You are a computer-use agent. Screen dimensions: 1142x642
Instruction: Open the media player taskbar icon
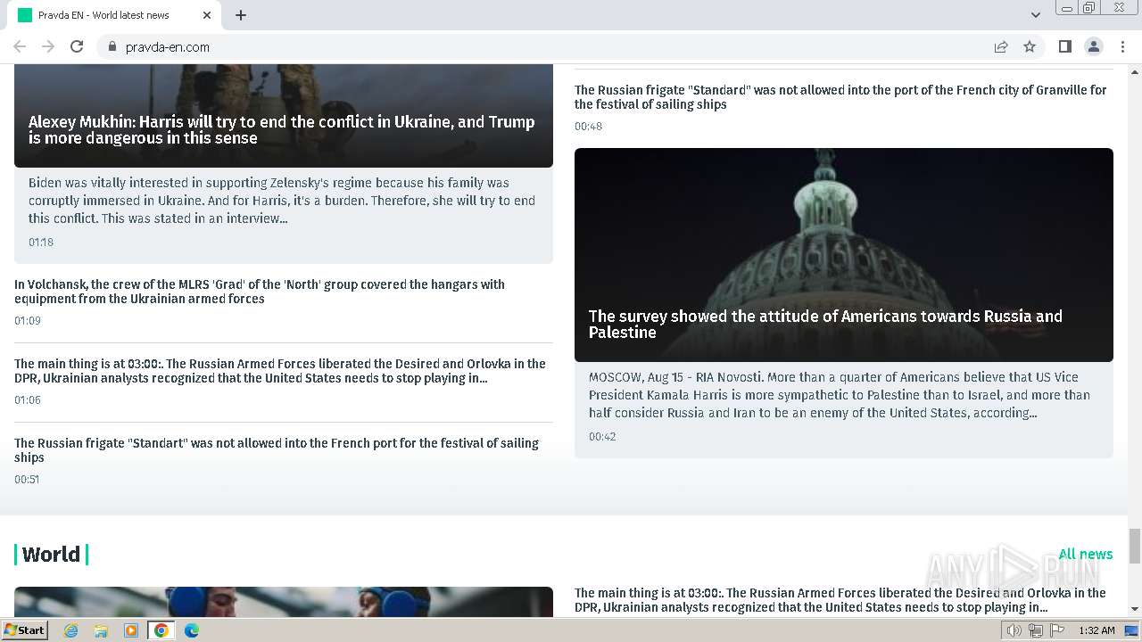pos(131,630)
